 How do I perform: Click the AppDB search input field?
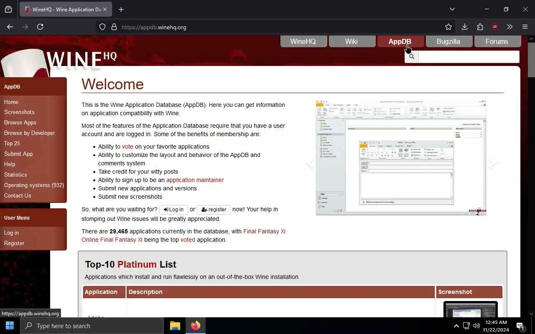469,56
